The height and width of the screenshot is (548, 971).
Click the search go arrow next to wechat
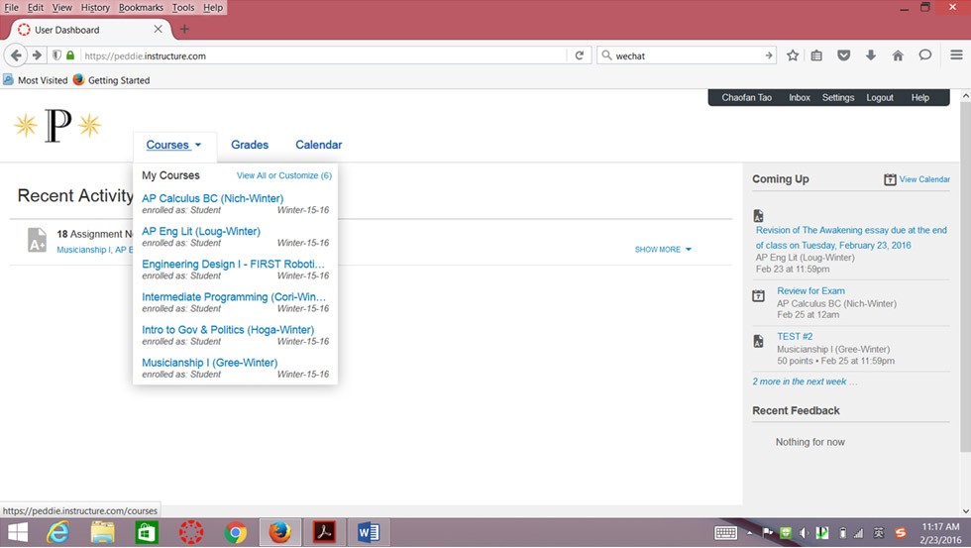[769, 55]
